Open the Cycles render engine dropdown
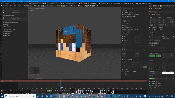The height and width of the screenshot is (98, 175). (71, 3)
